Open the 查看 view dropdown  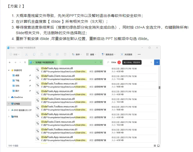[x=91, y=54]
